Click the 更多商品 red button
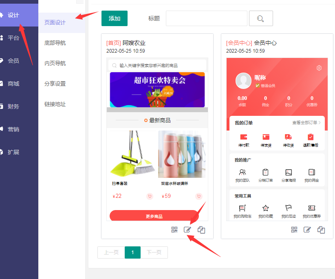 click(154, 216)
